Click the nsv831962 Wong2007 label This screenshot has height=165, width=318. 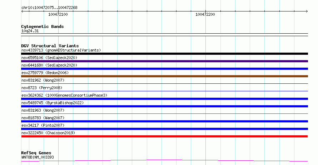coord(43,80)
